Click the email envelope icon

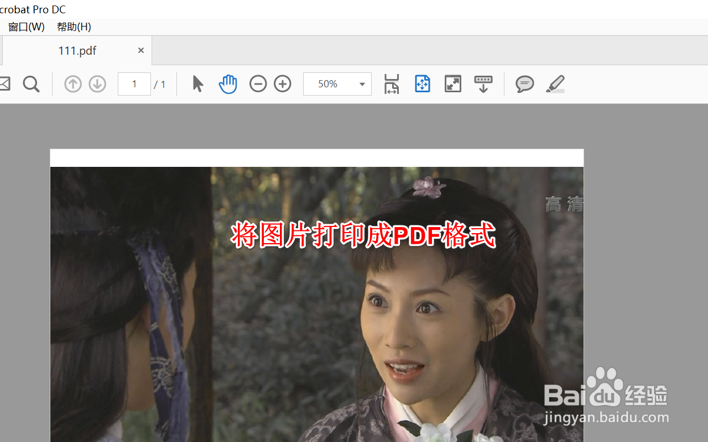click(4, 84)
